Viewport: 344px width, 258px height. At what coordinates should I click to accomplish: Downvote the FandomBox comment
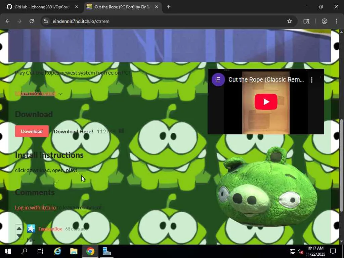(19, 236)
